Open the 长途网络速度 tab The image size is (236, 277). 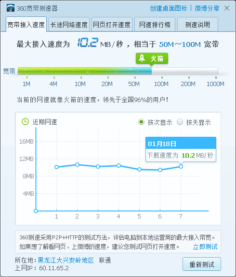69,25
